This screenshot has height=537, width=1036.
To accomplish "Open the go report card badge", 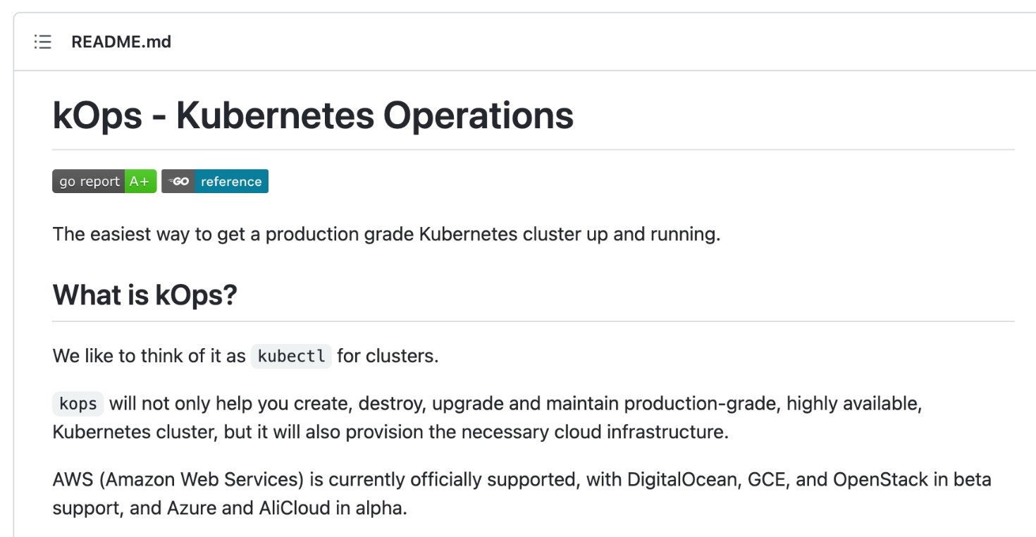I will point(104,181).
